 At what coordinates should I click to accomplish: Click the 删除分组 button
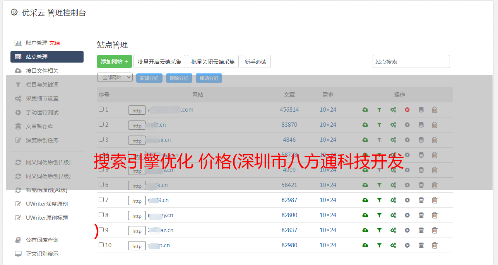pyautogui.click(x=179, y=78)
